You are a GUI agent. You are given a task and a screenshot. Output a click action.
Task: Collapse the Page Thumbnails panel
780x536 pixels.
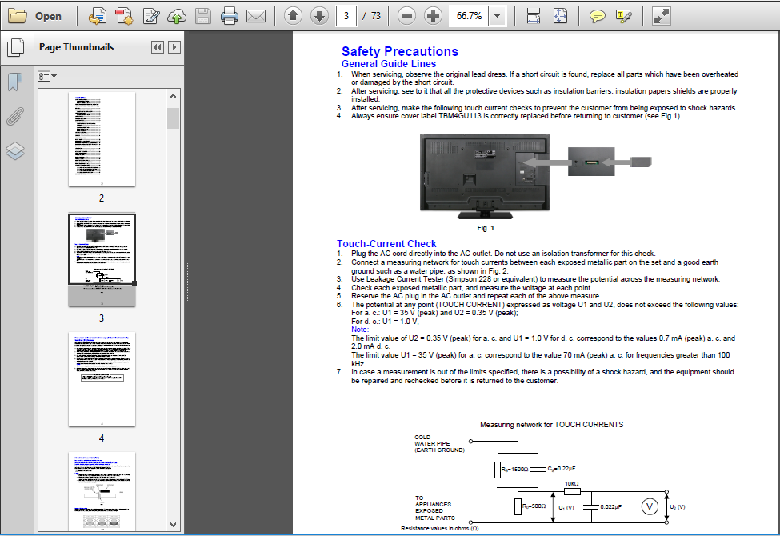(x=157, y=47)
